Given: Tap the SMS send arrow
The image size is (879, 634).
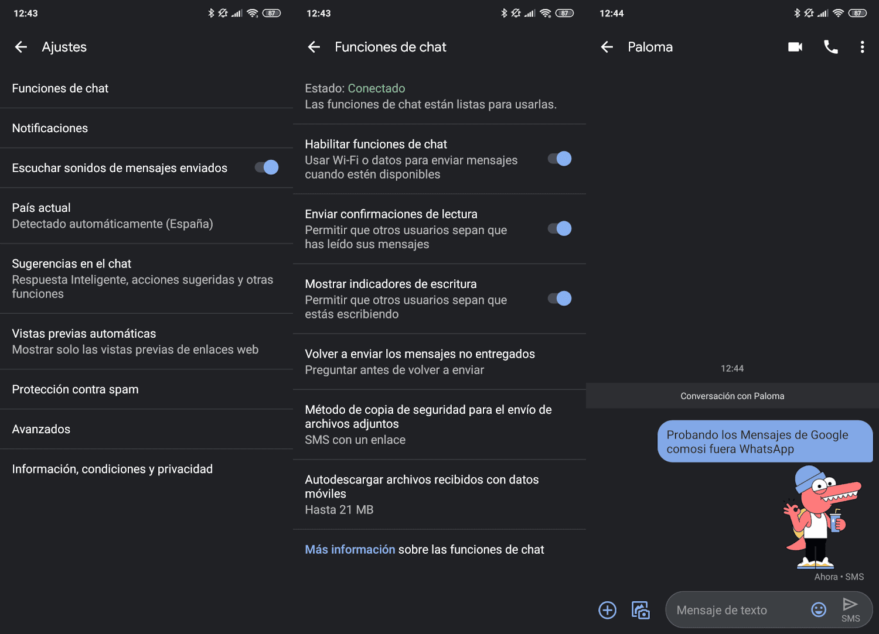Looking at the screenshot, I should 850,609.
